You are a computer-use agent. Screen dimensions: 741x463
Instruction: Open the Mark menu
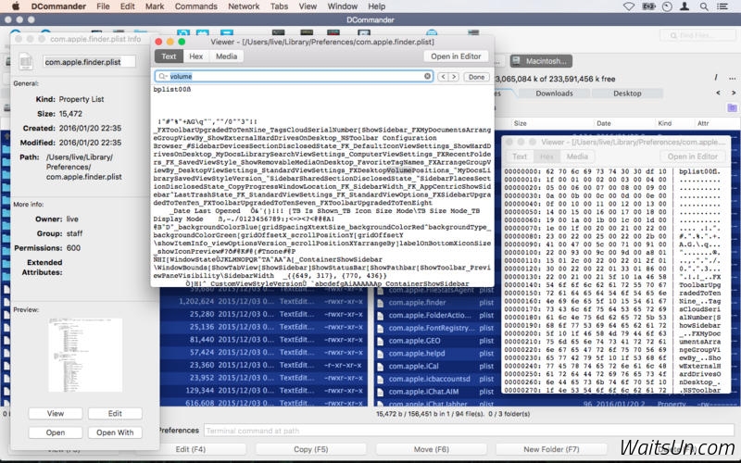click(x=155, y=6)
